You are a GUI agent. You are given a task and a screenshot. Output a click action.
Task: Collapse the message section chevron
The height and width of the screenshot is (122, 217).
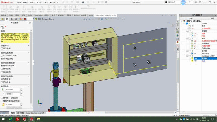point(28,31)
